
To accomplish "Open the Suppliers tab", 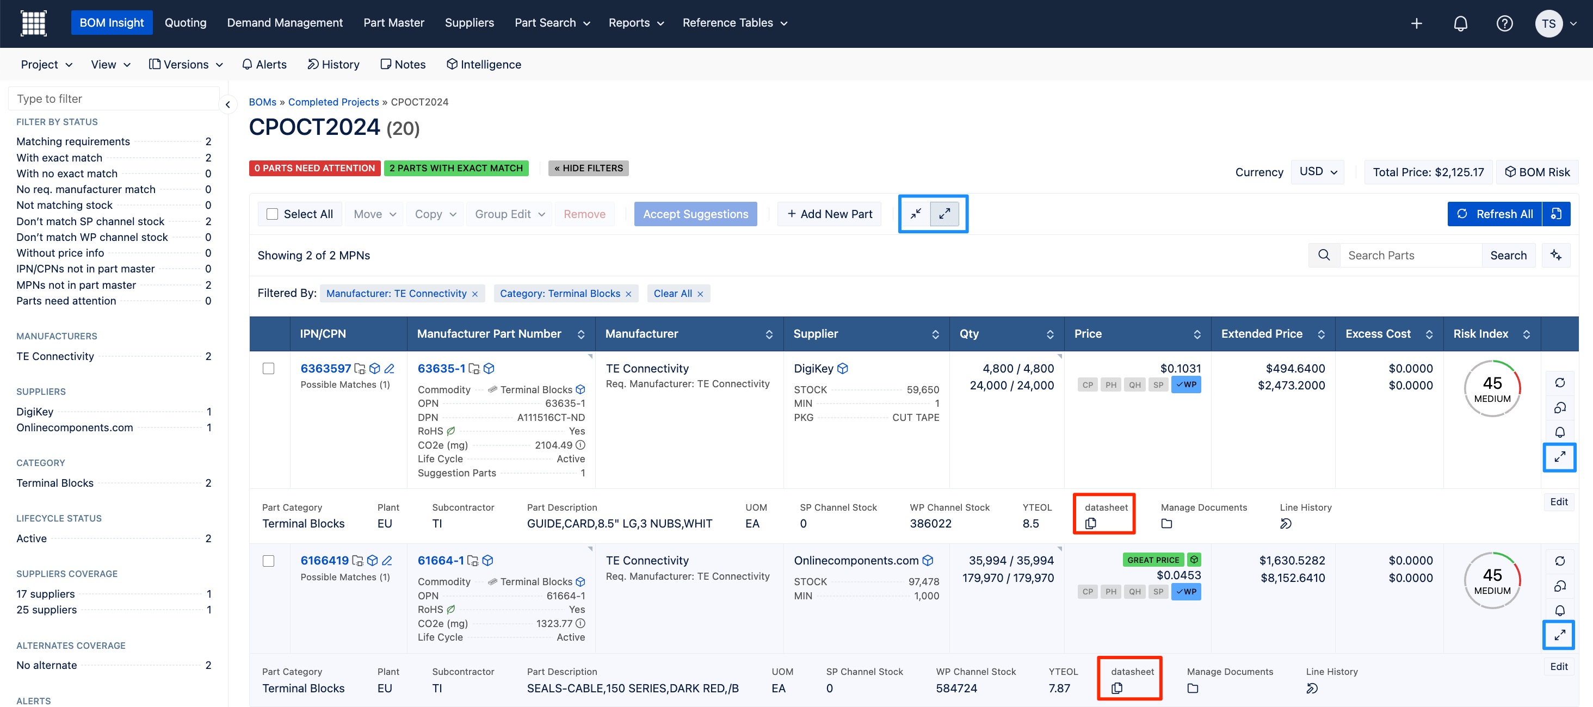I will (x=469, y=23).
